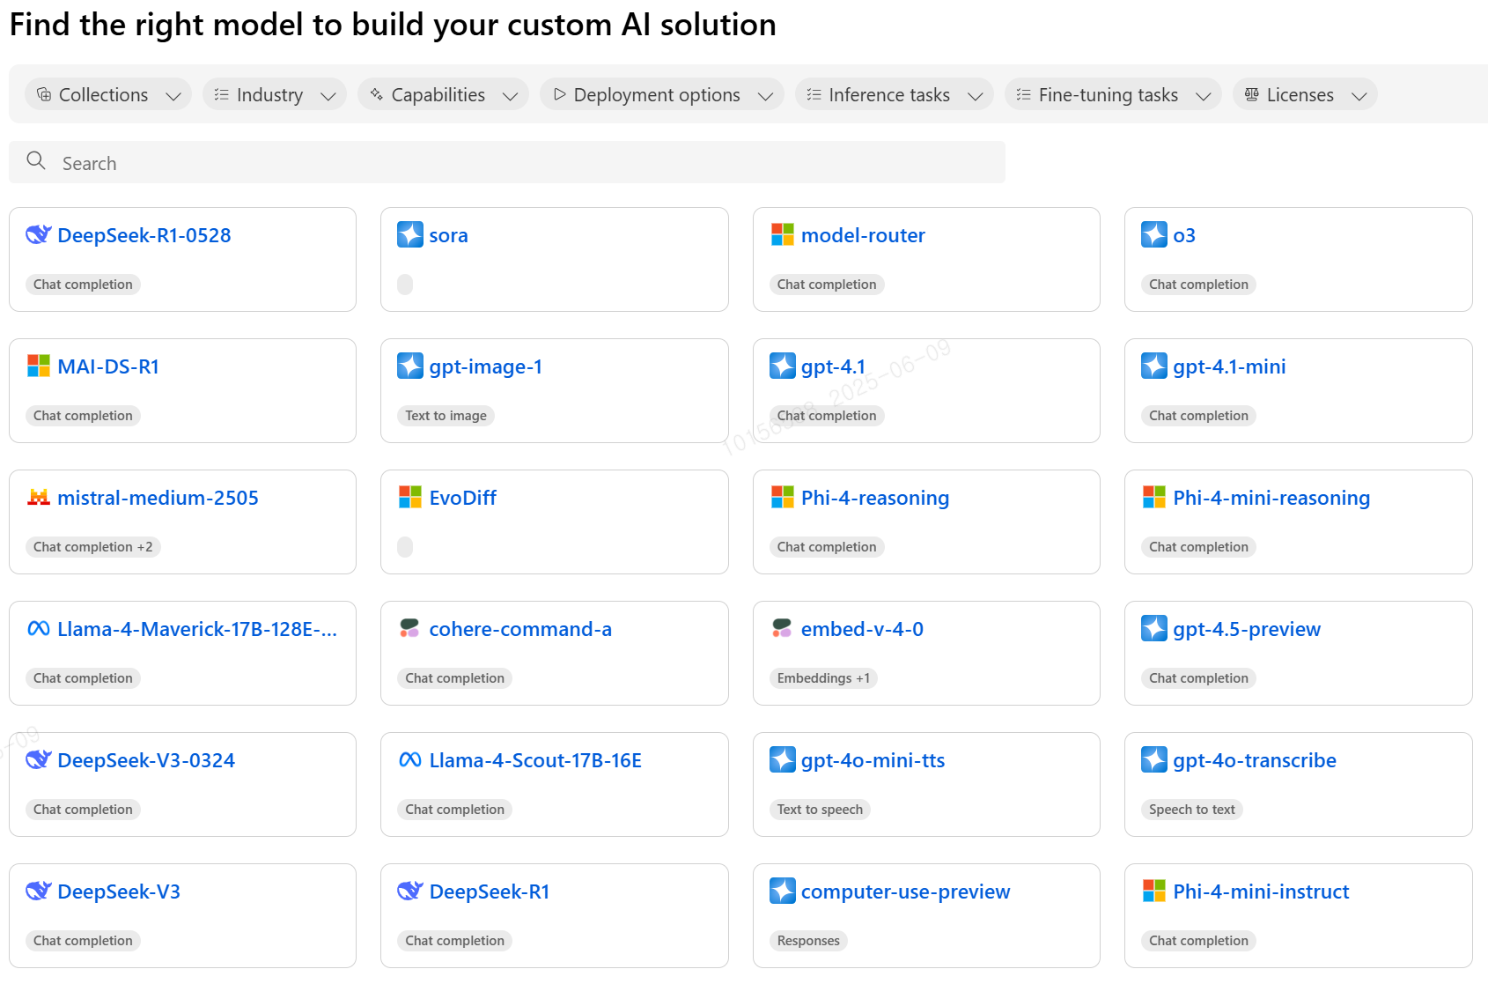Click the Chat completion +2 tag
Screen dimensions: 1488x984
(x=92, y=546)
